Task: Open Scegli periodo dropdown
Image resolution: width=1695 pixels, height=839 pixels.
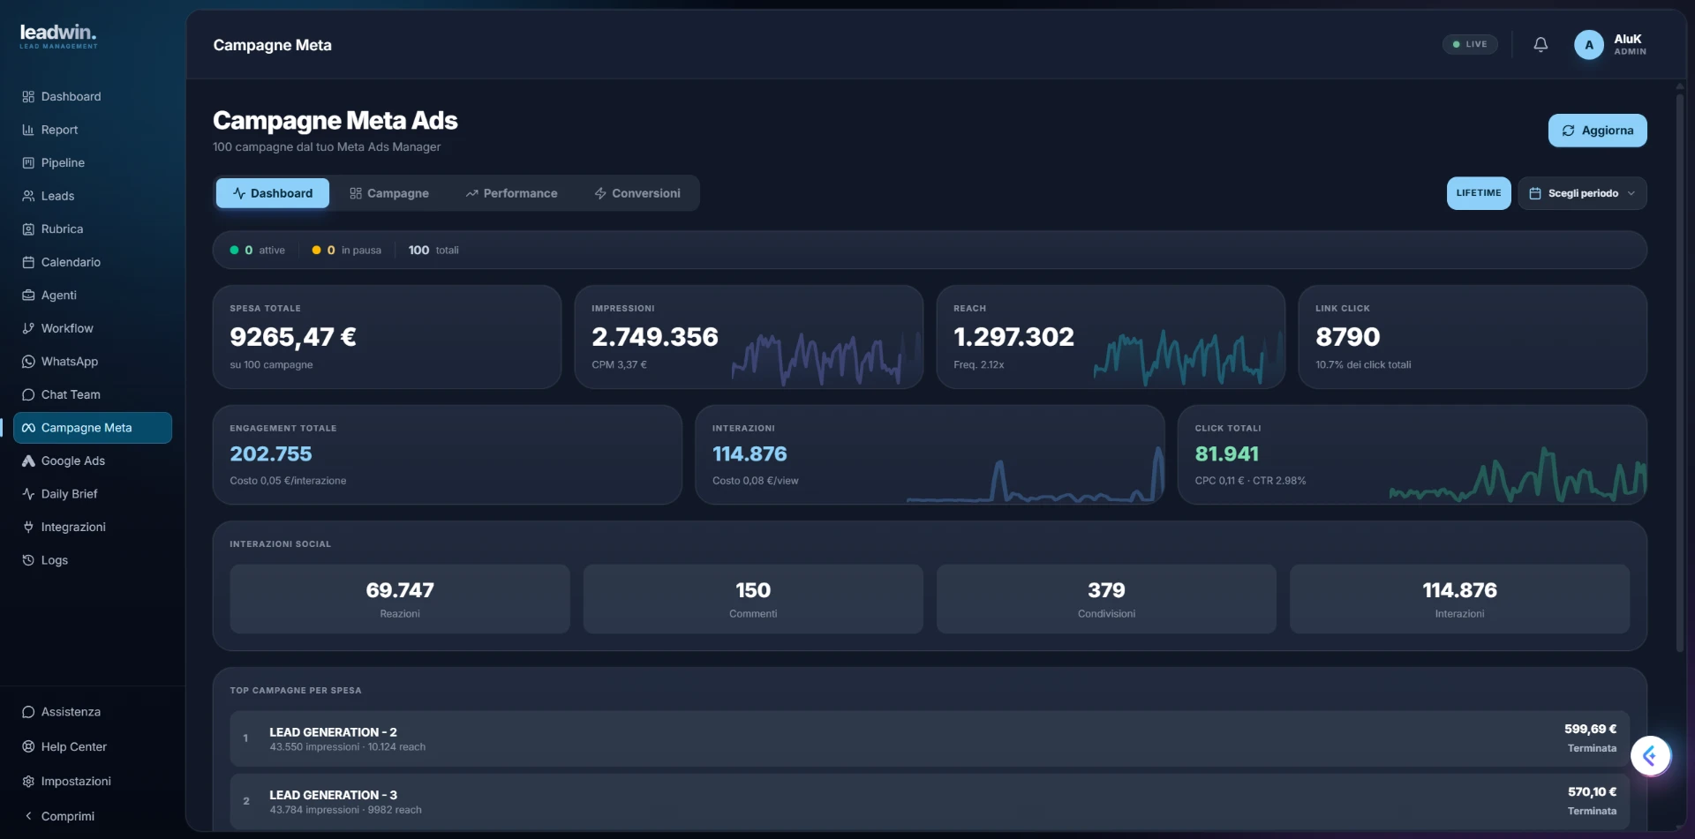Action: click(1582, 193)
